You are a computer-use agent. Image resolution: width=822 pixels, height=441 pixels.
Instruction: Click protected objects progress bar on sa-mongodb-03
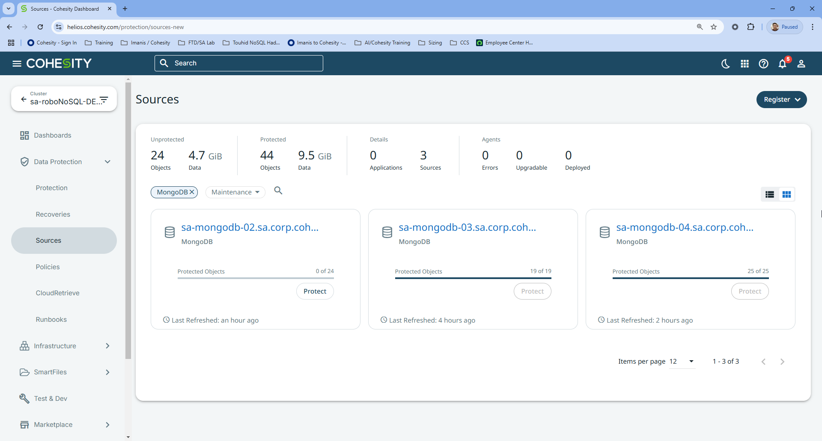pos(473,278)
